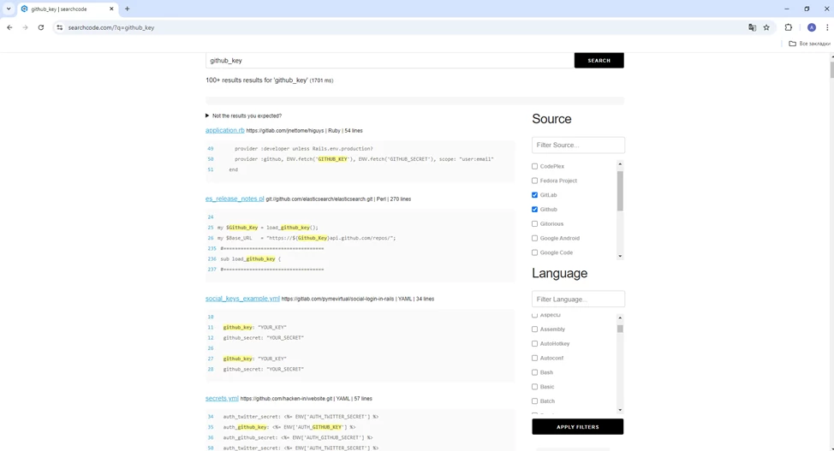Open the Chrome profile avatar
The width and height of the screenshot is (834, 451).
coord(811,27)
